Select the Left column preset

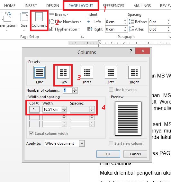tap(111, 75)
